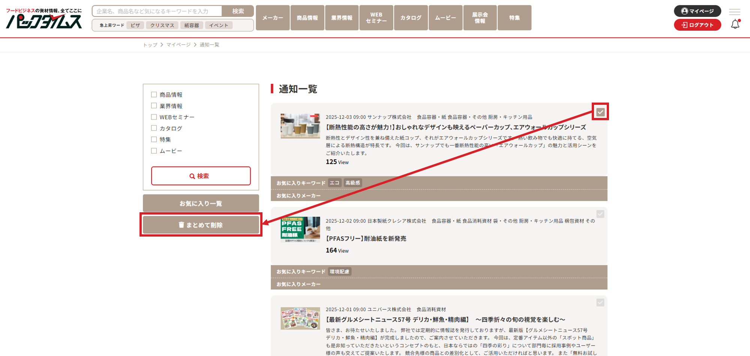
Task: Toggle selection checkmark on PFAS notification
Action: [600, 214]
